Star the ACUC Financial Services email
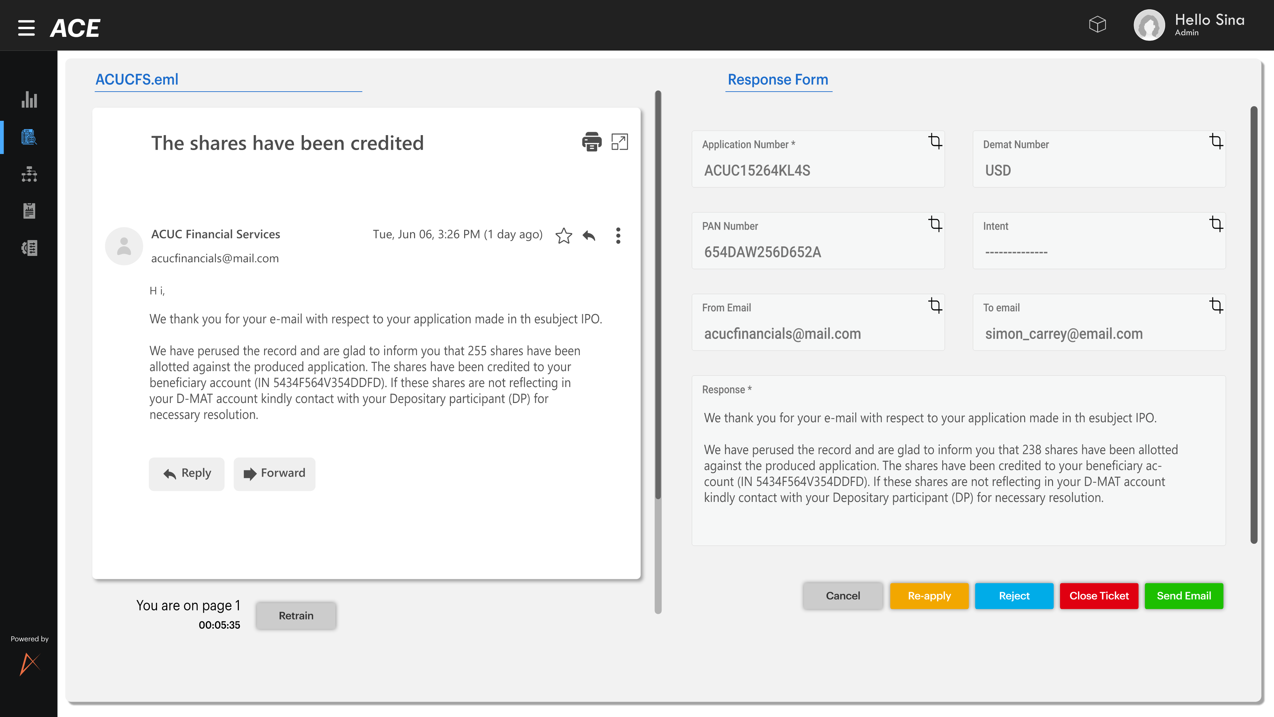The image size is (1274, 717). (564, 236)
